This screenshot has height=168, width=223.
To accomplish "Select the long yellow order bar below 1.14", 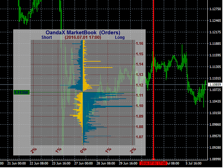I will tap(98, 67).
